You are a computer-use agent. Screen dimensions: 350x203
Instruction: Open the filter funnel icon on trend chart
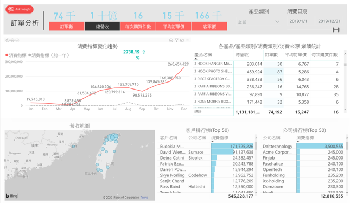(x=176, y=40)
